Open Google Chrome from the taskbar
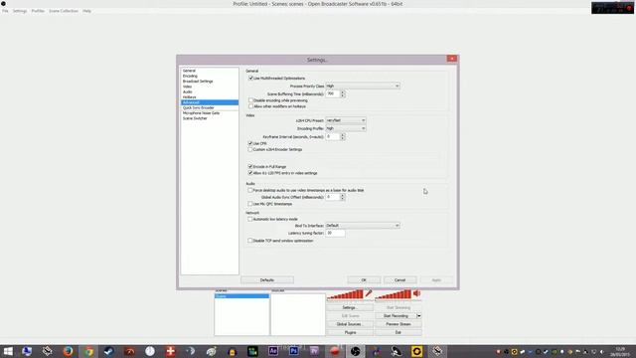636x358 pixels. pos(88,351)
